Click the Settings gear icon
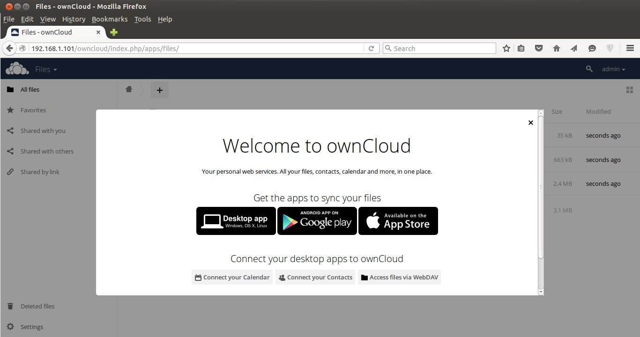 (10, 327)
